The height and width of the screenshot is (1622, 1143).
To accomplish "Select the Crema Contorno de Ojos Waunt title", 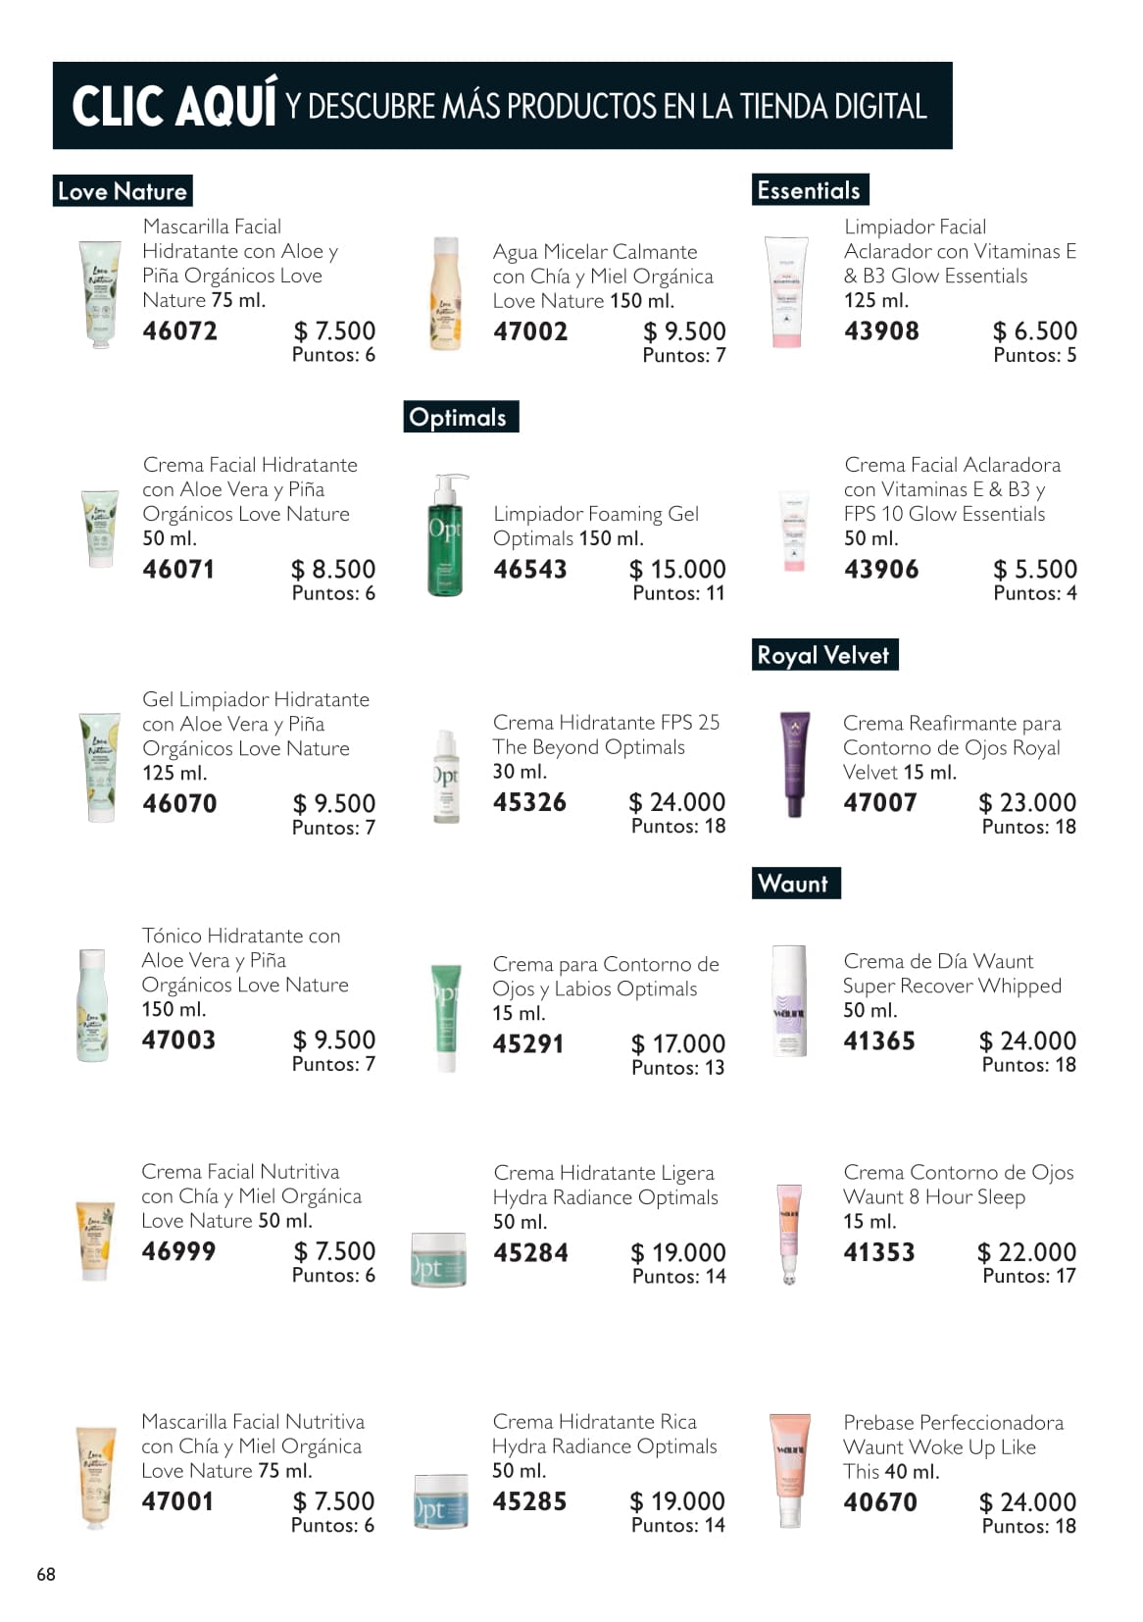I will tap(958, 1185).
